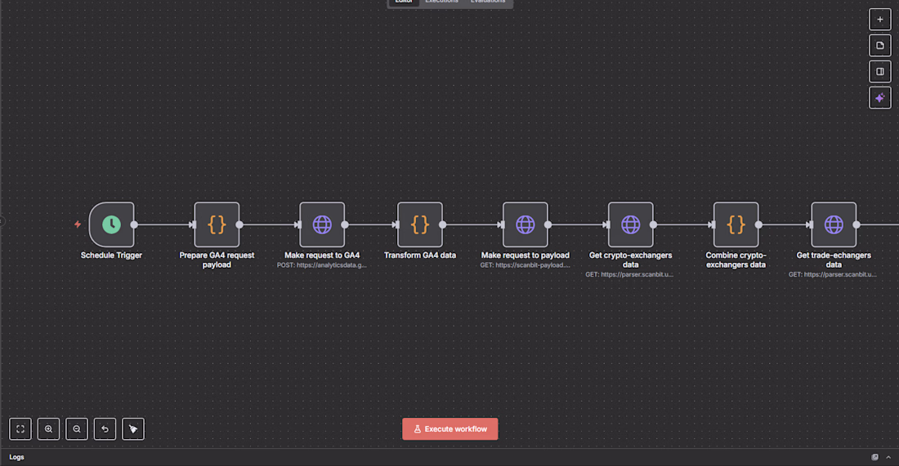Viewport: 899px width, 466px height.
Task: Select the Schedule Trigger clock node
Action: (x=112, y=224)
